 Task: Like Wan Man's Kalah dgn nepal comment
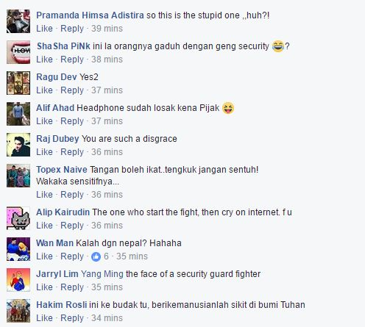[44, 256]
